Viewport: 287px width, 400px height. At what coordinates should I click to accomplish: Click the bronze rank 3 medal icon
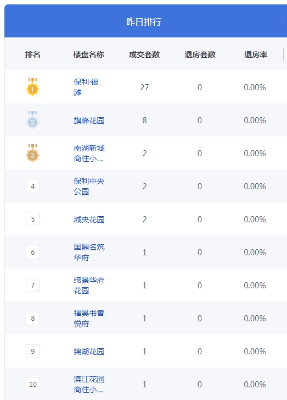pyautogui.click(x=32, y=153)
